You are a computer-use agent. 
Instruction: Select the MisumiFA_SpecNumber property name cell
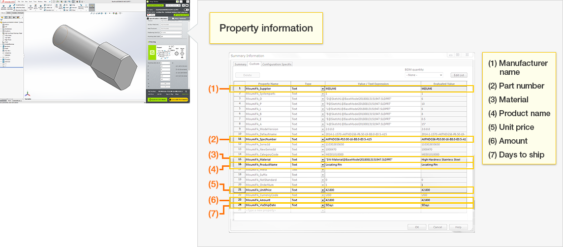tap(268, 139)
